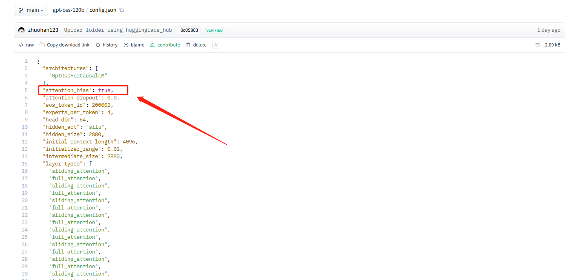The height and width of the screenshot is (280, 577).
Task: Click "head_dim" key
Action: (x=58, y=120)
